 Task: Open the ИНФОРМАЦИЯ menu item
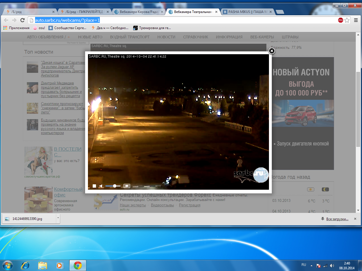tap(229, 37)
